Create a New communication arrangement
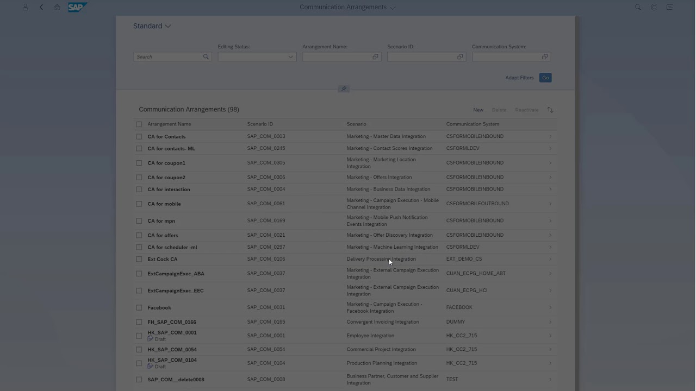Screen dimensions: 696x391 [x=478, y=110]
